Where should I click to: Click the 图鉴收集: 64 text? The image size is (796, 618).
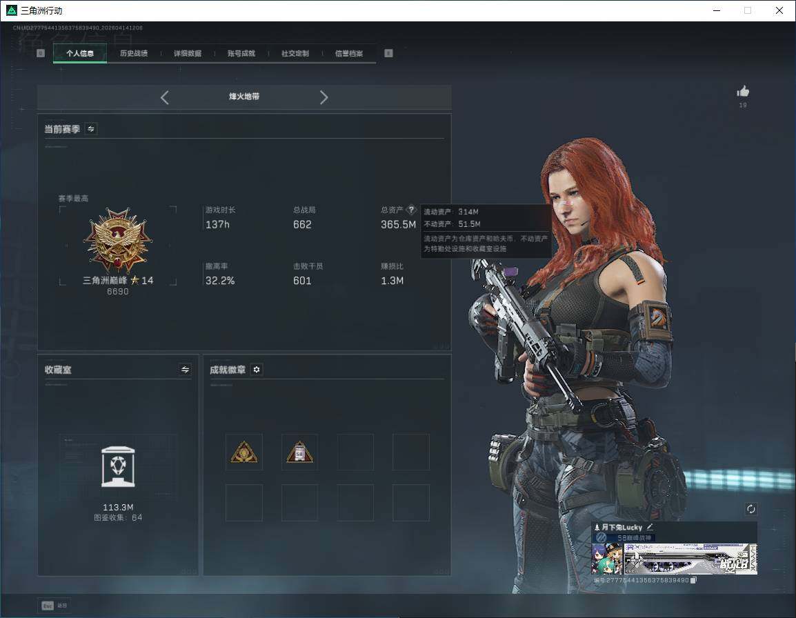[x=118, y=517]
